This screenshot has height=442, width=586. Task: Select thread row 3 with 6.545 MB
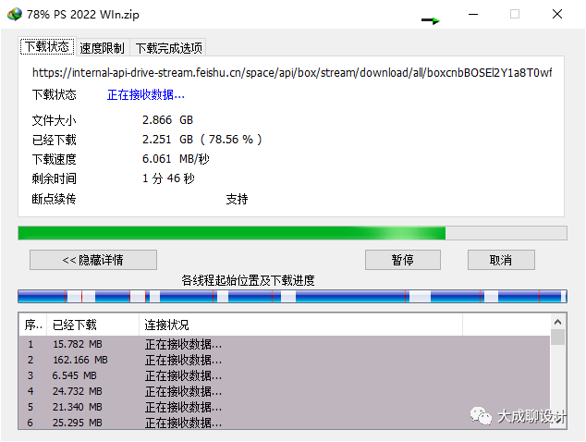point(285,375)
